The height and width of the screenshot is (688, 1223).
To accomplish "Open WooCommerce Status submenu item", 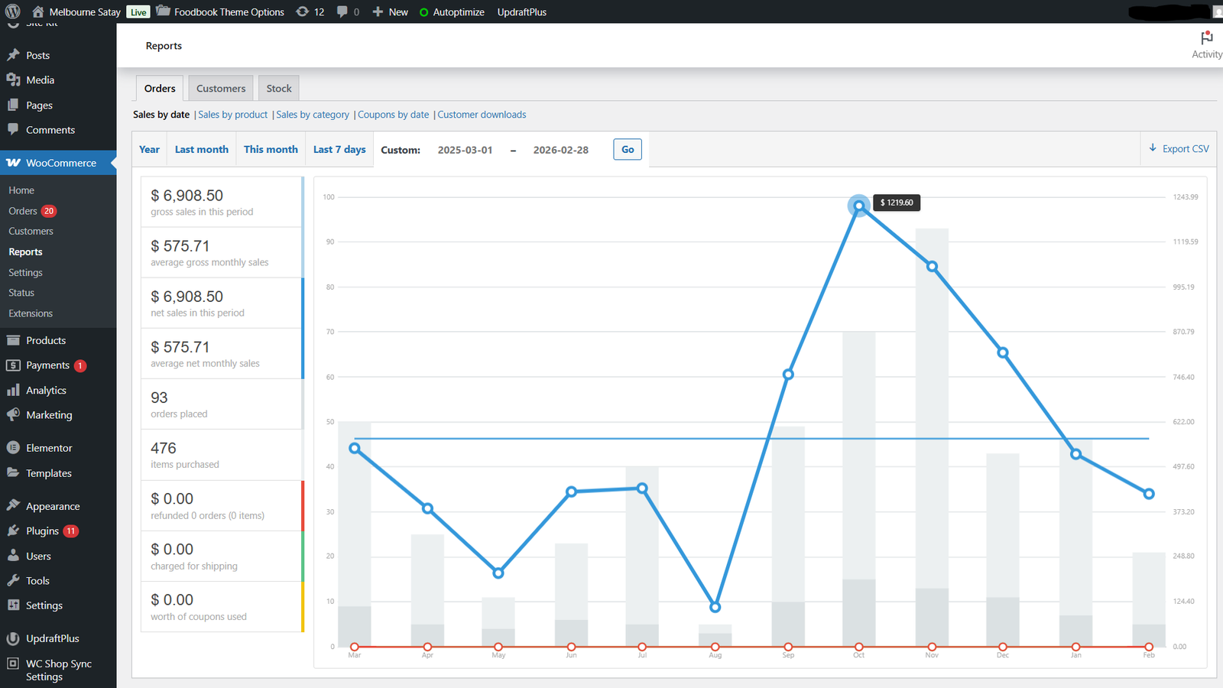I will point(21,293).
